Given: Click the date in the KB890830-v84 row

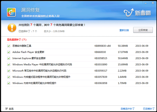Looking at the screenshot, I should [142, 46].
